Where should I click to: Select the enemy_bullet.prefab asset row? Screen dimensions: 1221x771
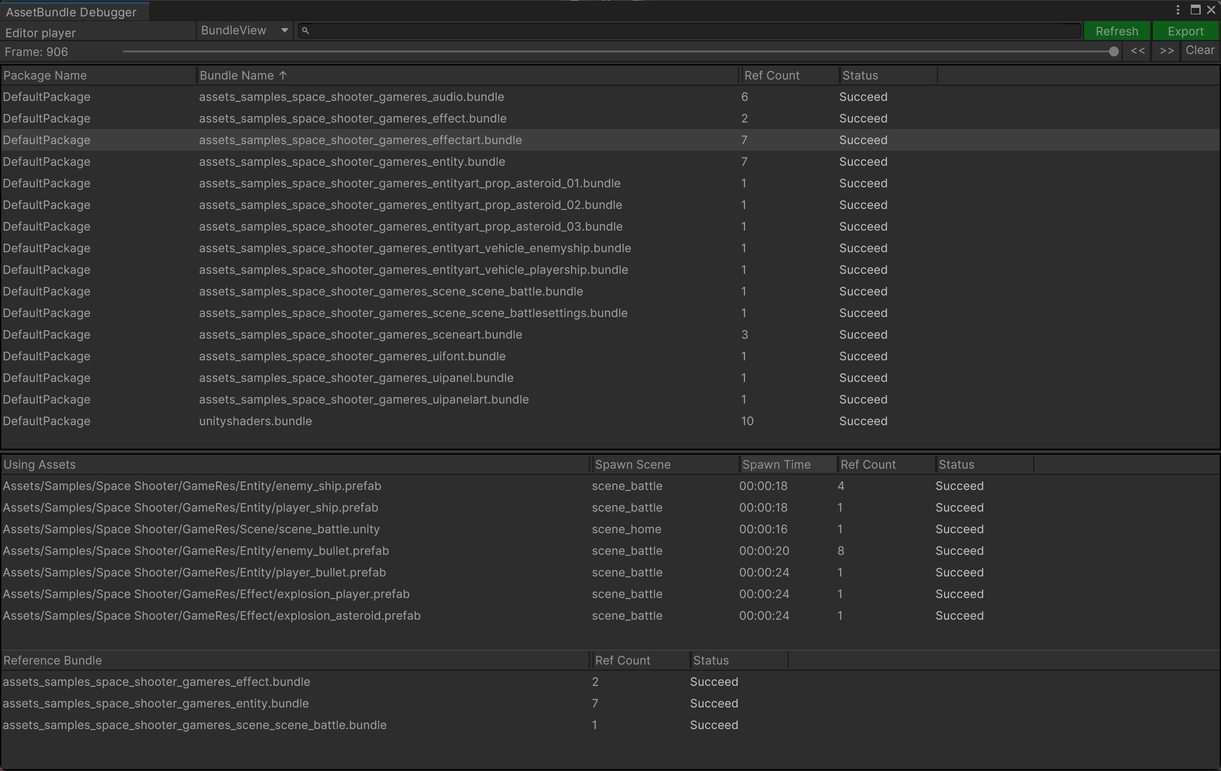click(x=610, y=551)
